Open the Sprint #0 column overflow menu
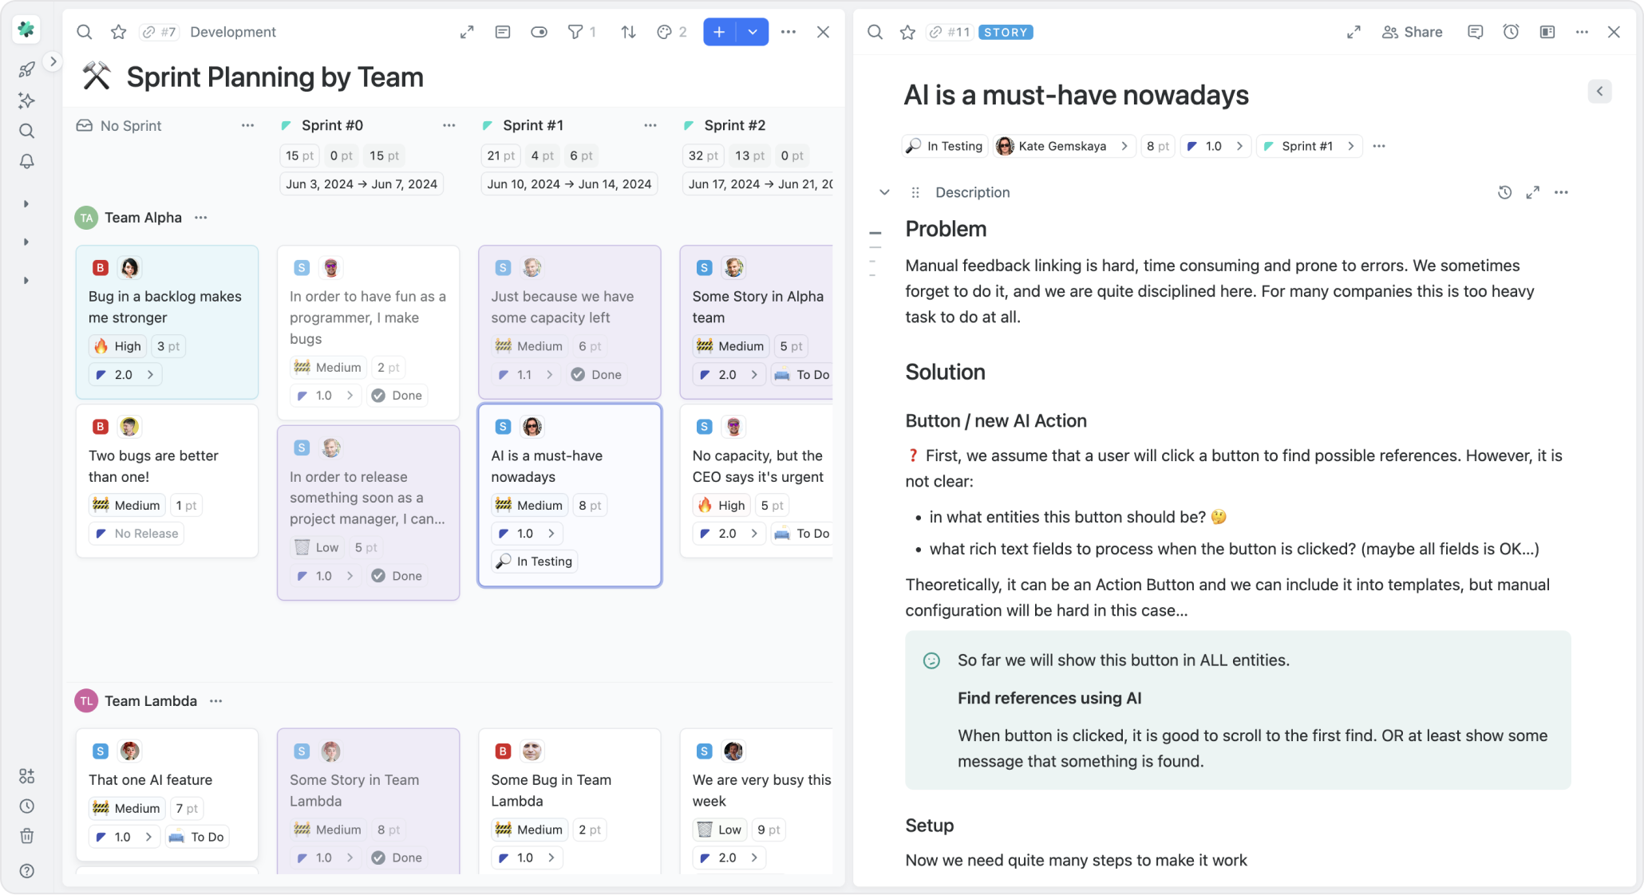Image resolution: width=1644 pixels, height=895 pixels. coord(449,125)
